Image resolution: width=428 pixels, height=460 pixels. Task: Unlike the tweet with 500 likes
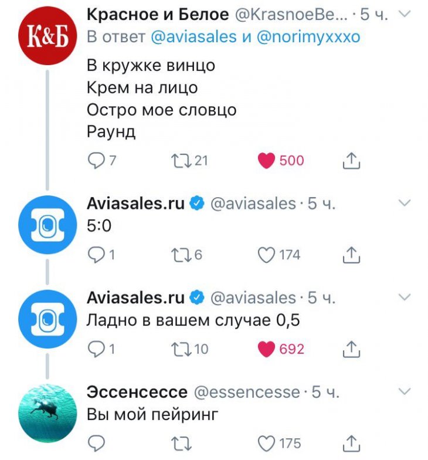(267, 160)
